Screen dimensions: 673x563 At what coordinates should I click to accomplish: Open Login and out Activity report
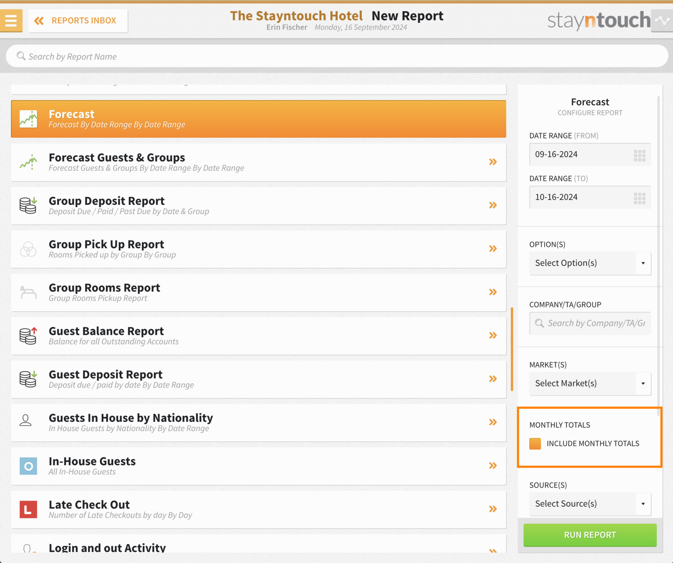pos(259,544)
